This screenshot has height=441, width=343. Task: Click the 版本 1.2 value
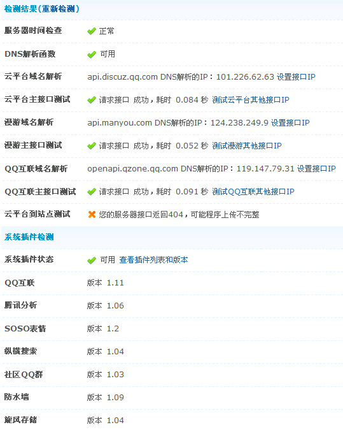coord(103,329)
